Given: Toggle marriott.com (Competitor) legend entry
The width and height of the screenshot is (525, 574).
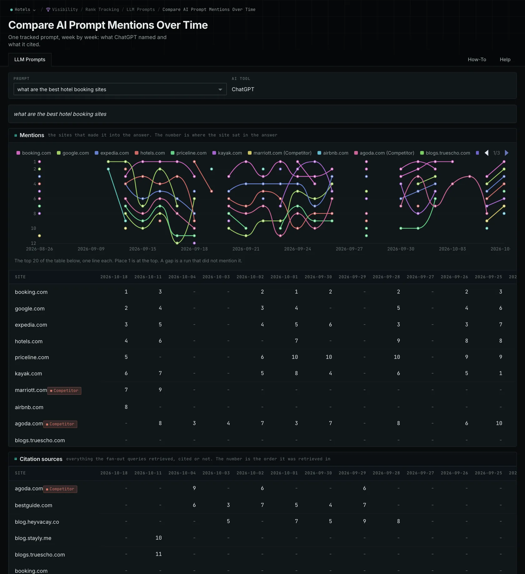Looking at the screenshot, I should click(280, 153).
